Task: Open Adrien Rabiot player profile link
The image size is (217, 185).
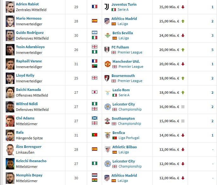Action: tap(27, 4)
